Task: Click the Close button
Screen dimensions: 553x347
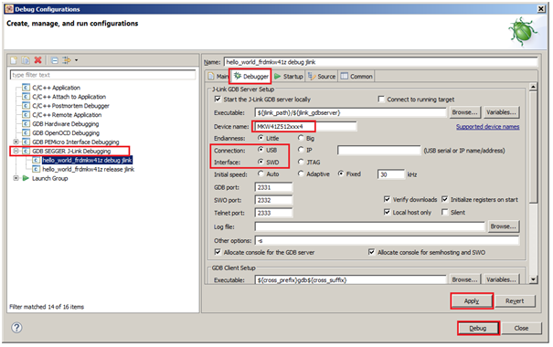Action: (x=521, y=328)
